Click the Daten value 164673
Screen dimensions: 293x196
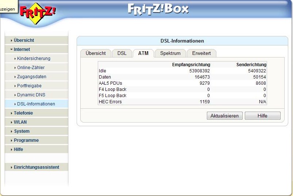[x=202, y=77]
